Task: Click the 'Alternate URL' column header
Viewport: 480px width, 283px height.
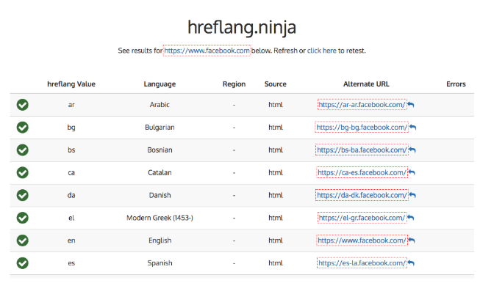Action: [x=366, y=84]
